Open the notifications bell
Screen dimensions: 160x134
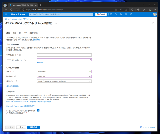click(116, 14)
